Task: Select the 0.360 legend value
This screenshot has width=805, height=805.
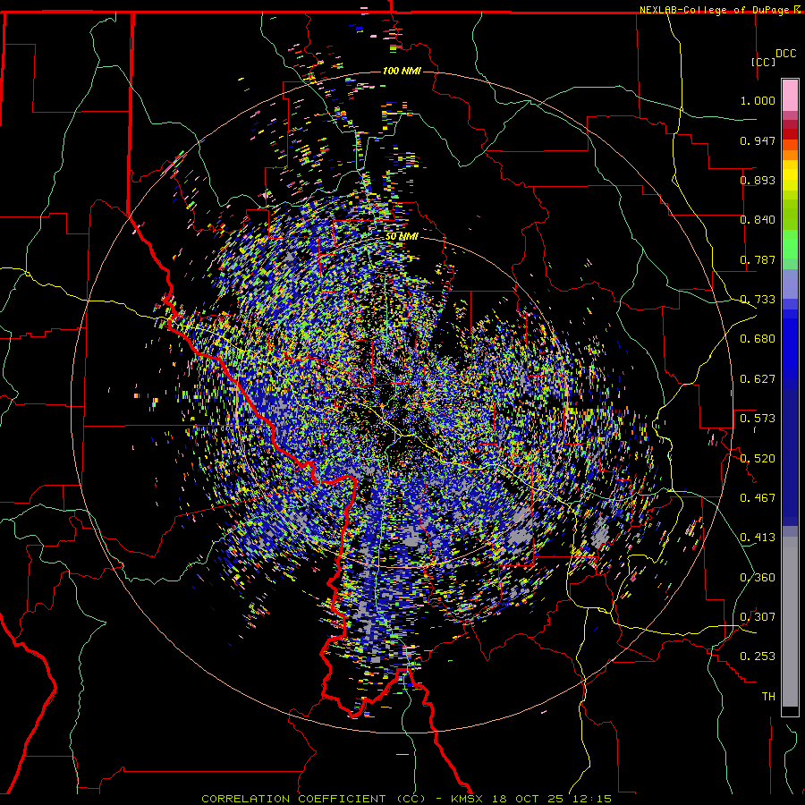Action: 758,578
